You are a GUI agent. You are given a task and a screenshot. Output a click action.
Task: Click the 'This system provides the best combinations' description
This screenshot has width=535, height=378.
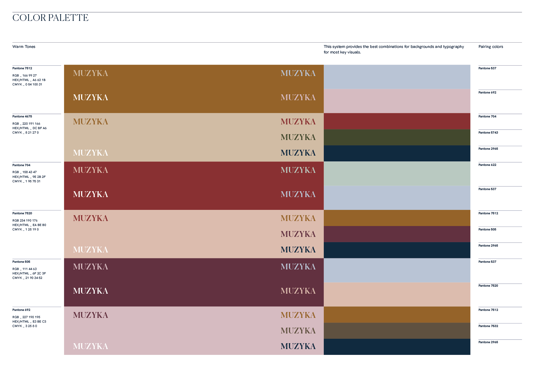coord(394,49)
